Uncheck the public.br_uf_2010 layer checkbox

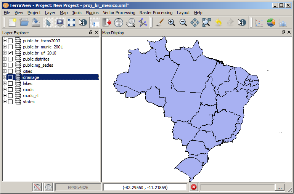[x=10, y=53]
